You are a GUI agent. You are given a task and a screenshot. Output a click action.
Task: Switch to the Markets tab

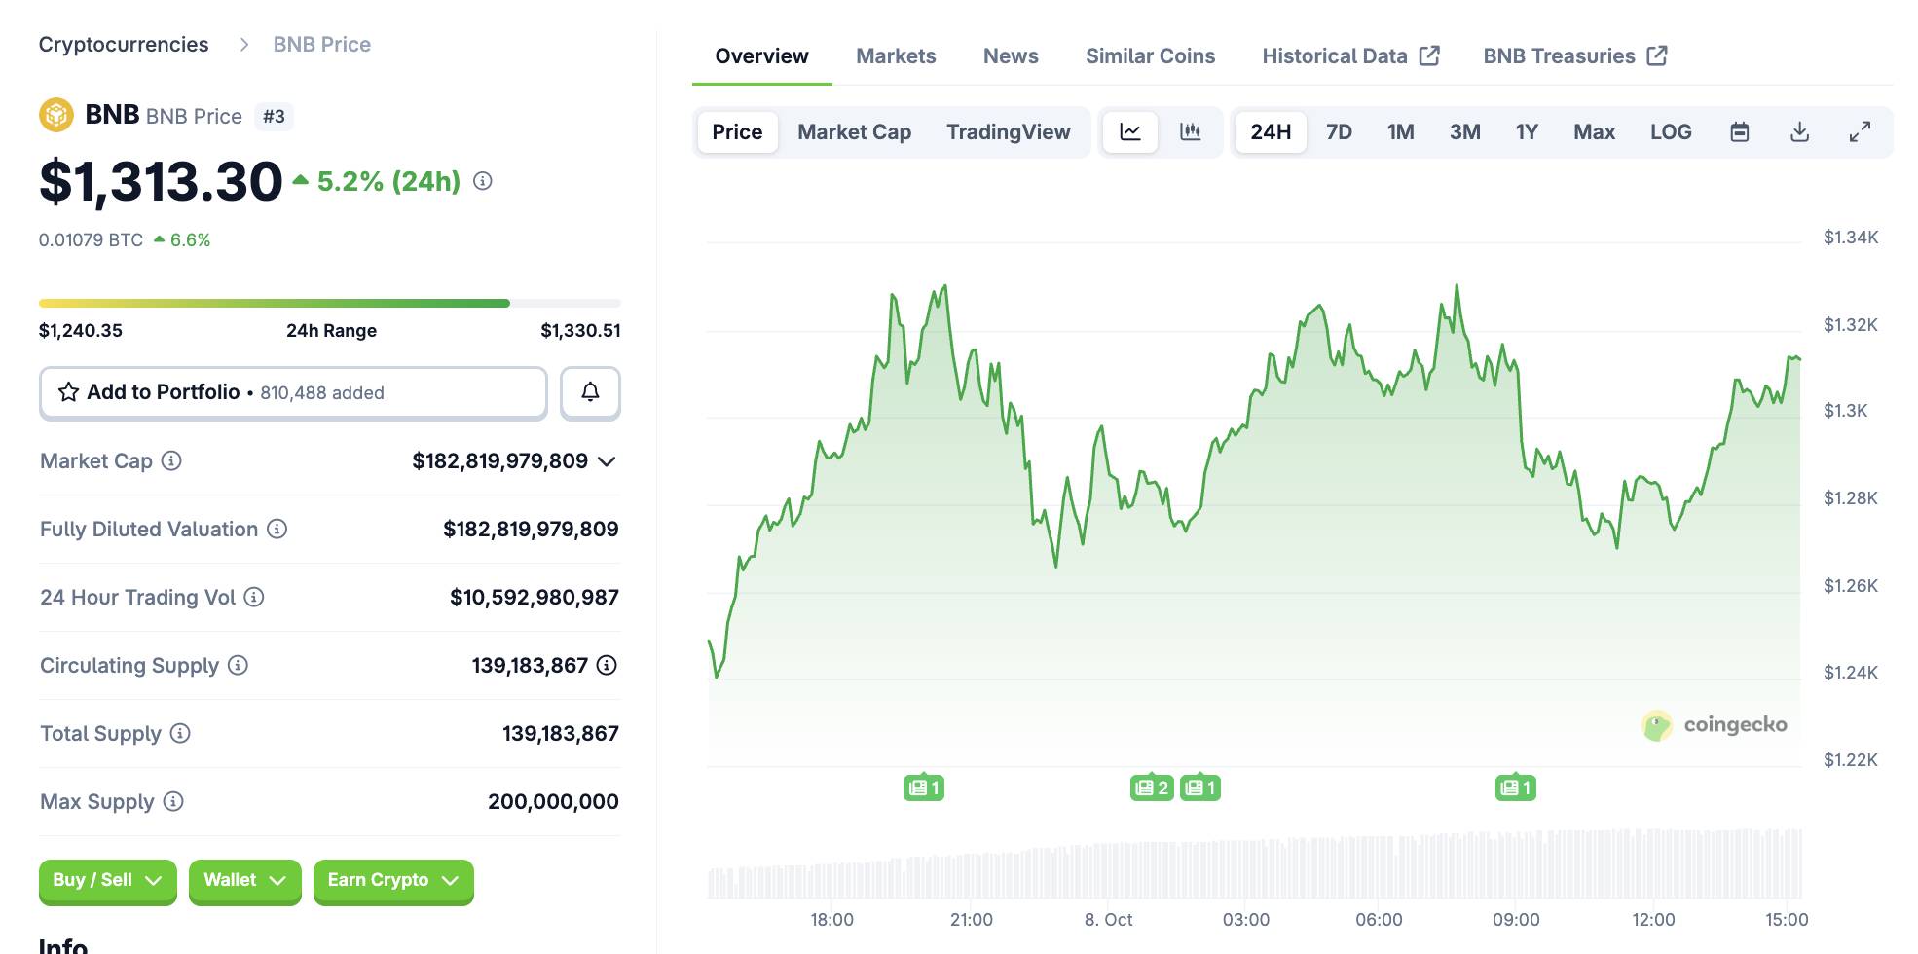click(896, 56)
